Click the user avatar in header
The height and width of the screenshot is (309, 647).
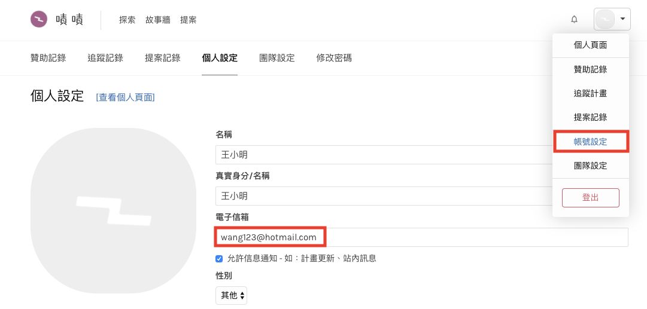tap(605, 19)
